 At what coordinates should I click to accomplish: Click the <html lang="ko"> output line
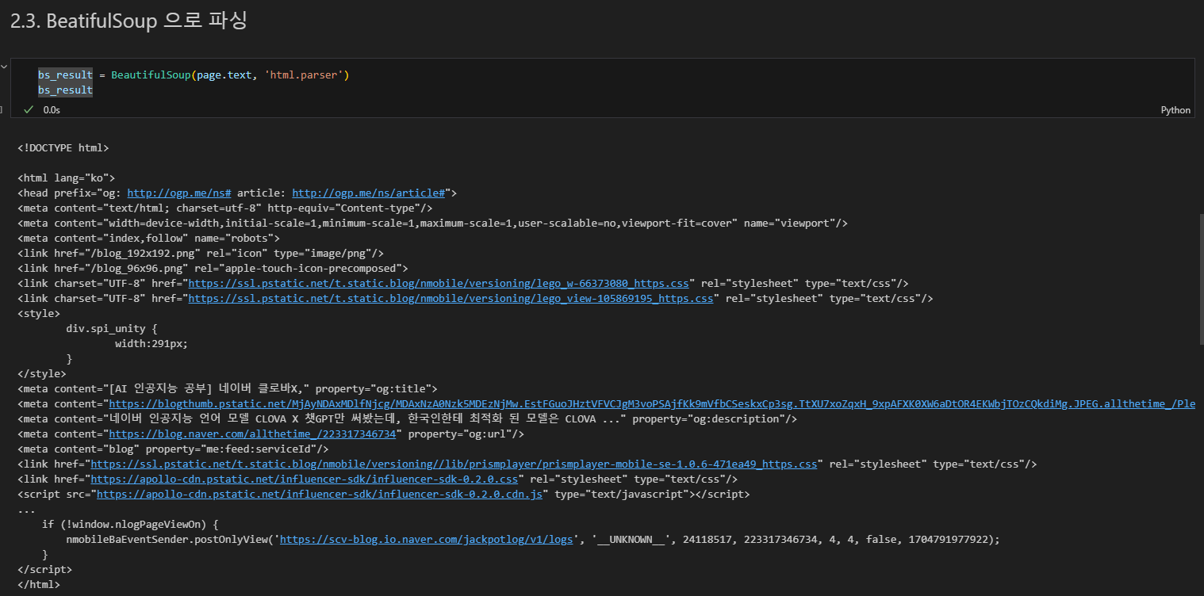tap(66, 178)
